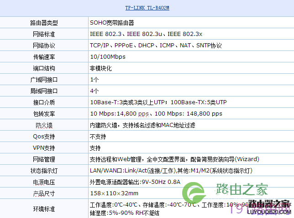294x218 pixels.
Task: Click the 4个 value
Action: pyautogui.click(x=94, y=91)
